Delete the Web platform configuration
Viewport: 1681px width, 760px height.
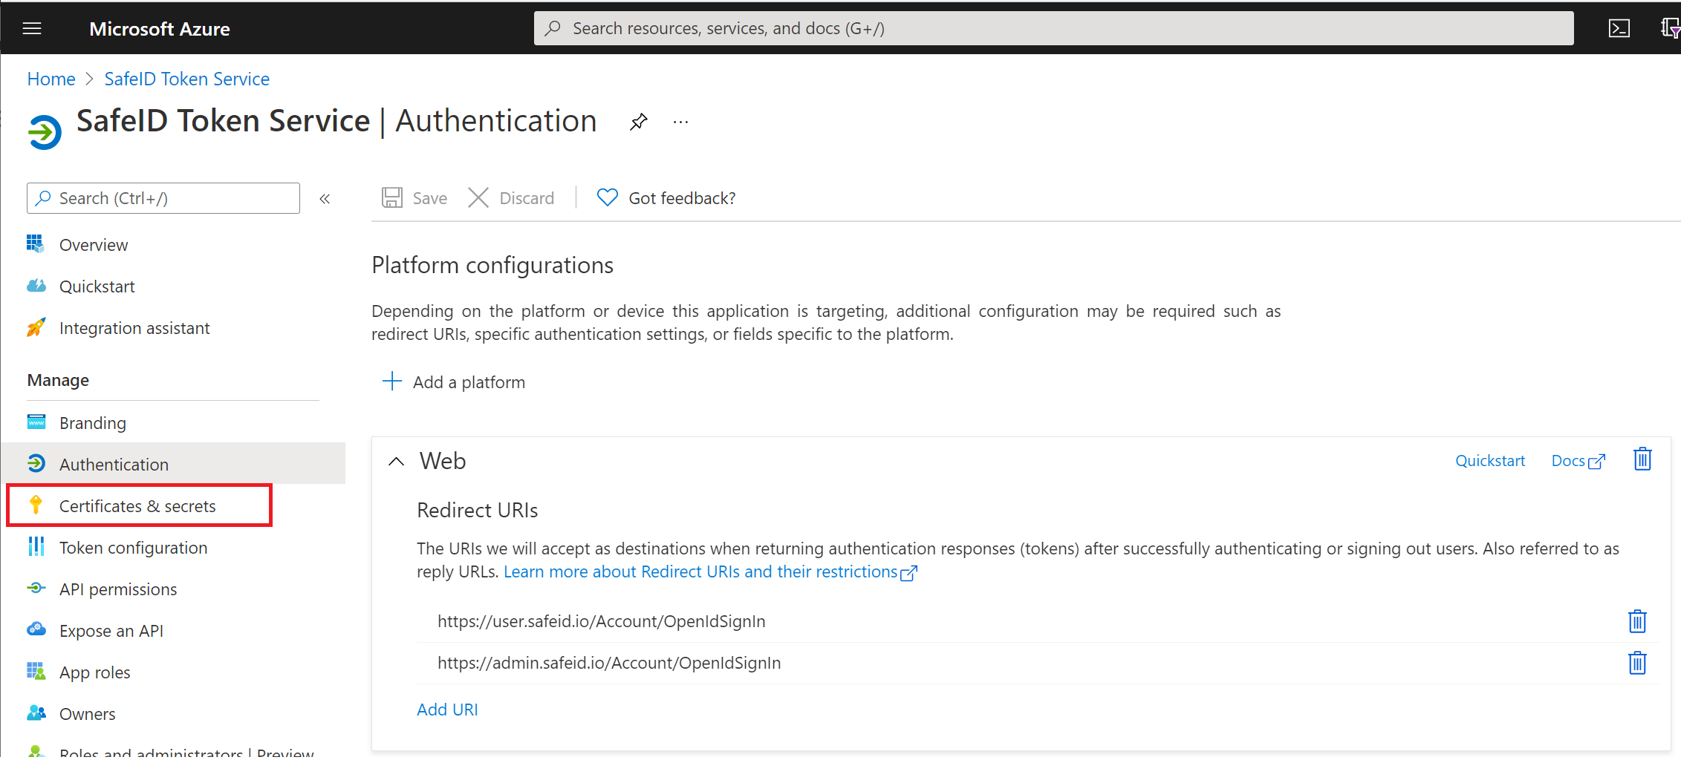click(1642, 460)
